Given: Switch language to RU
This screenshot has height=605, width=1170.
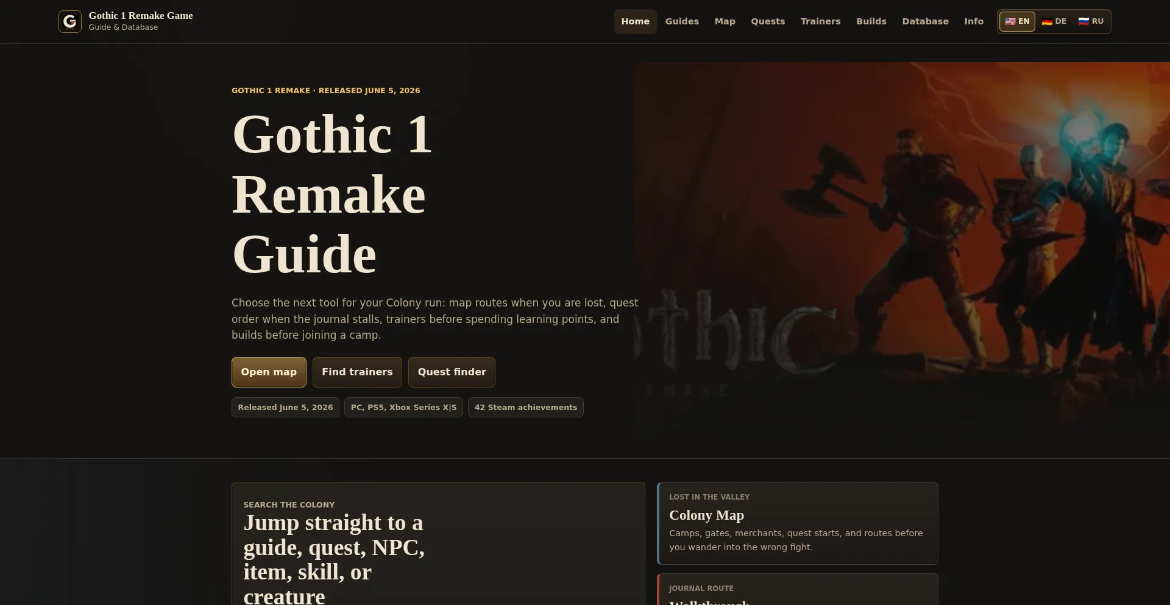Looking at the screenshot, I should pyautogui.click(x=1091, y=21).
